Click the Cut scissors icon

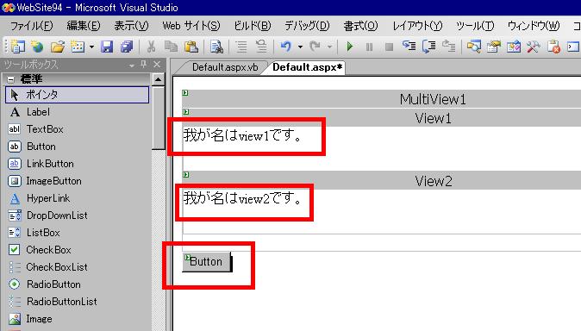point(151,47)
